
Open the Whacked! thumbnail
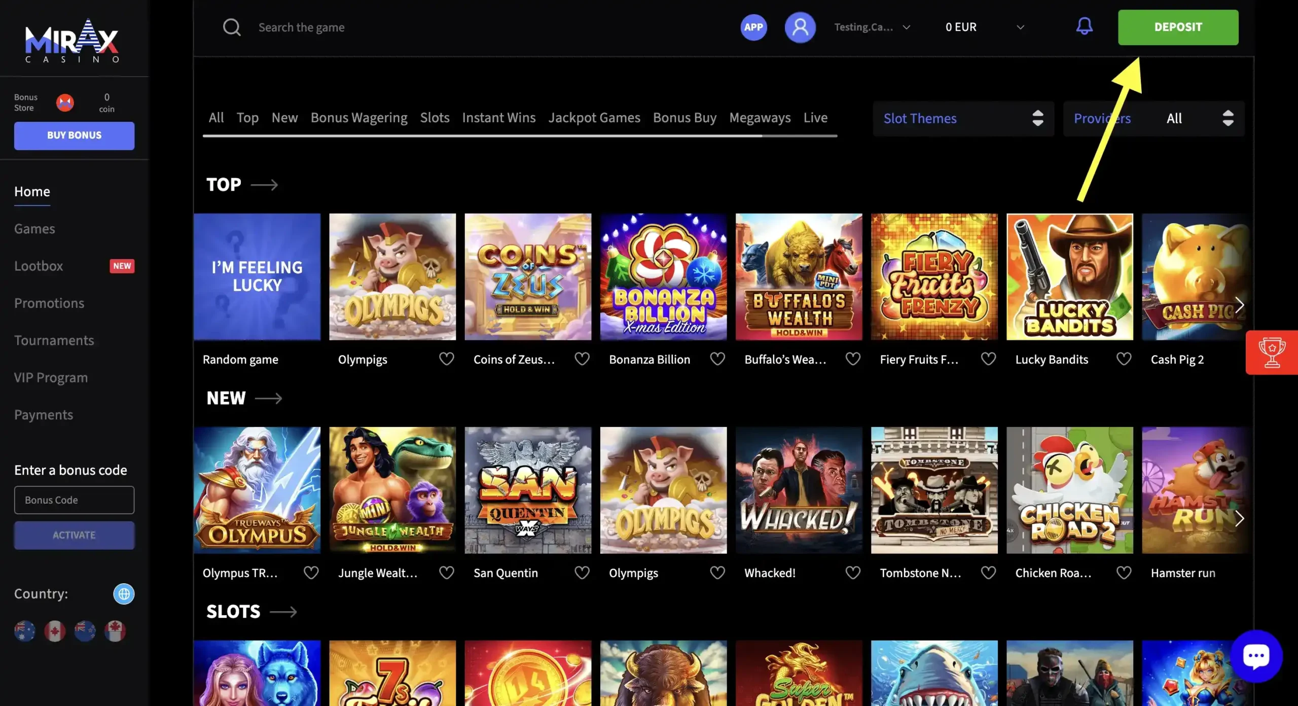click(799, 490)
